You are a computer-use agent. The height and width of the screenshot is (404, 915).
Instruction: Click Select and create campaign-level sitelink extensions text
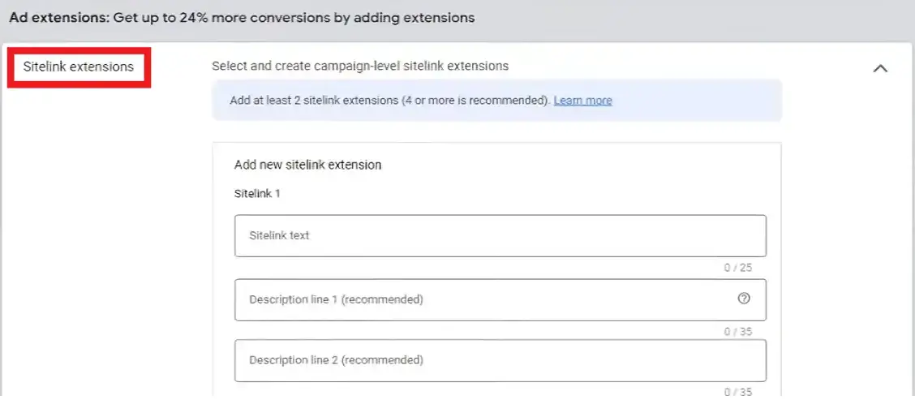click(x=360, y=66)
